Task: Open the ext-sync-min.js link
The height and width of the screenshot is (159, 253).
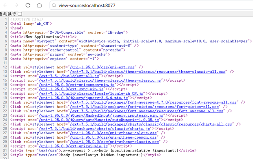Action: coord(71,89)
